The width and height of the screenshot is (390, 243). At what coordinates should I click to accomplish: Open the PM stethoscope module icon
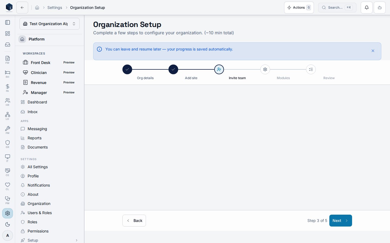[8, 200]
